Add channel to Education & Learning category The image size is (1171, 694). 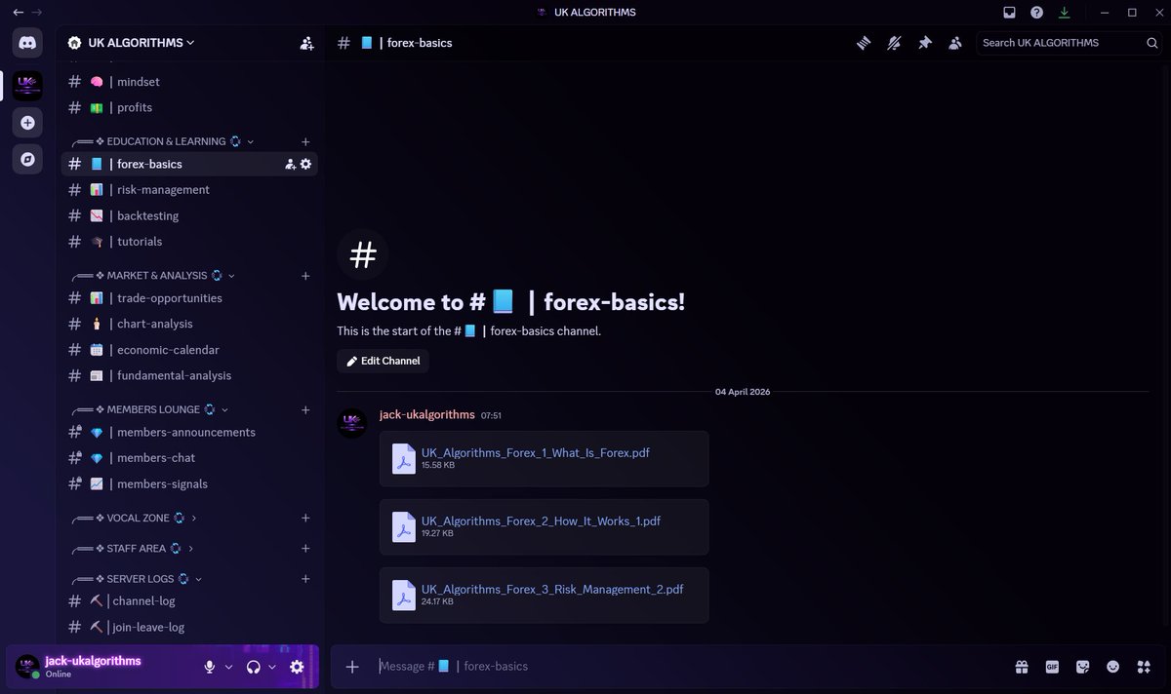305,141
